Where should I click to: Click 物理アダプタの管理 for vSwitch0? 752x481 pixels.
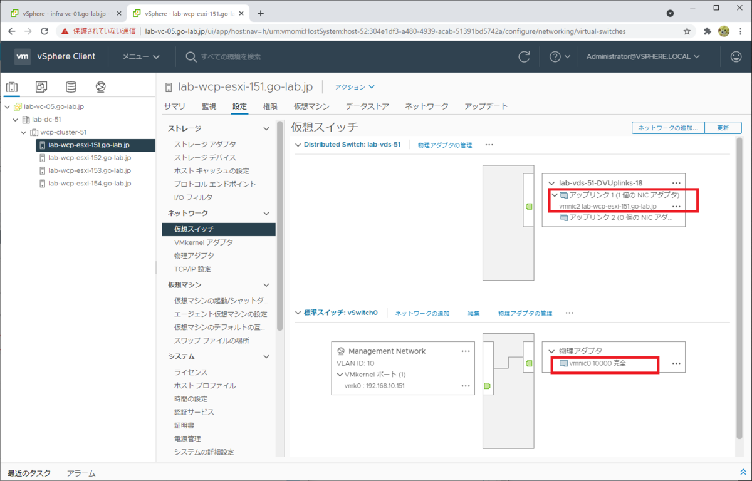coord(525,313)
